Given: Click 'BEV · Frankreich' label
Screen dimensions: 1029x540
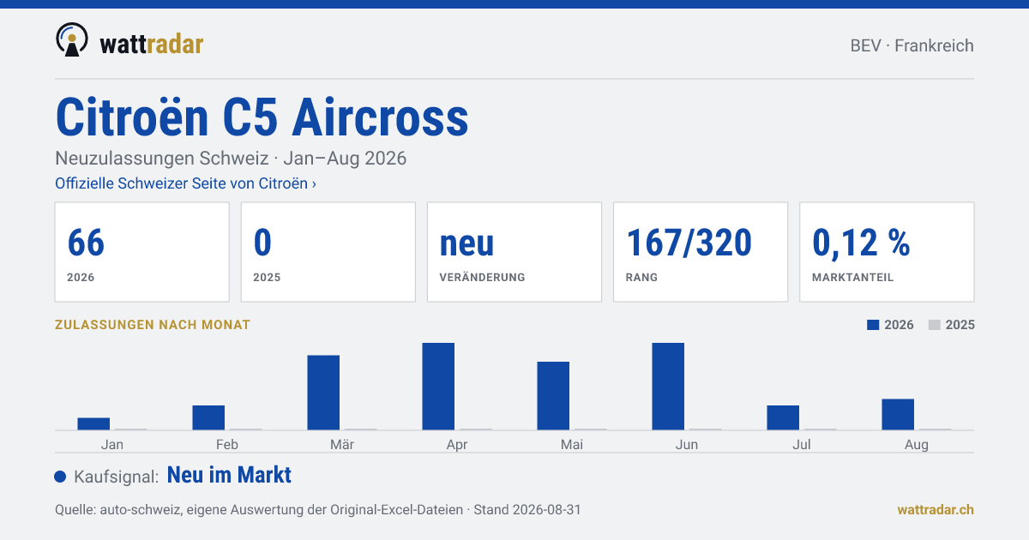Looking at the screenshot, I should click(x=912, y=46).
